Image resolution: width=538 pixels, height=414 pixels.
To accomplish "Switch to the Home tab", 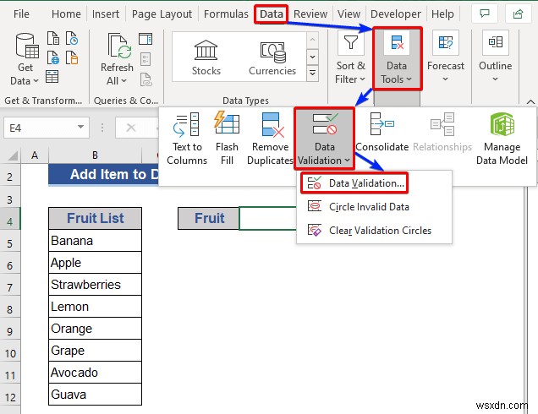I will pos(66,14).
